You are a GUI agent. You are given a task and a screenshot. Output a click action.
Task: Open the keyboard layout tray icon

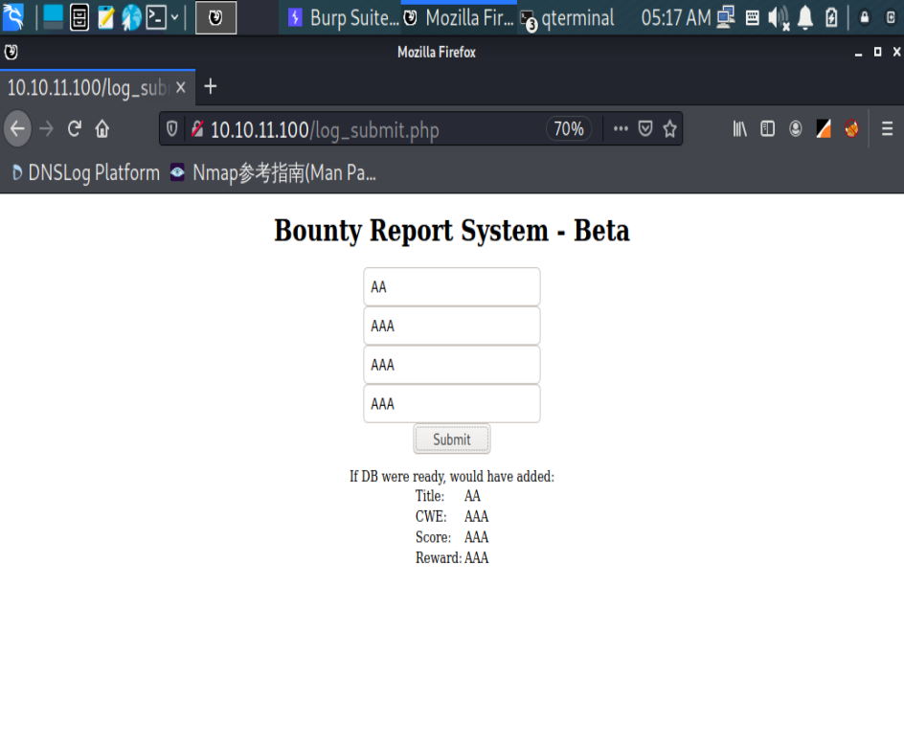pos(753,18)
